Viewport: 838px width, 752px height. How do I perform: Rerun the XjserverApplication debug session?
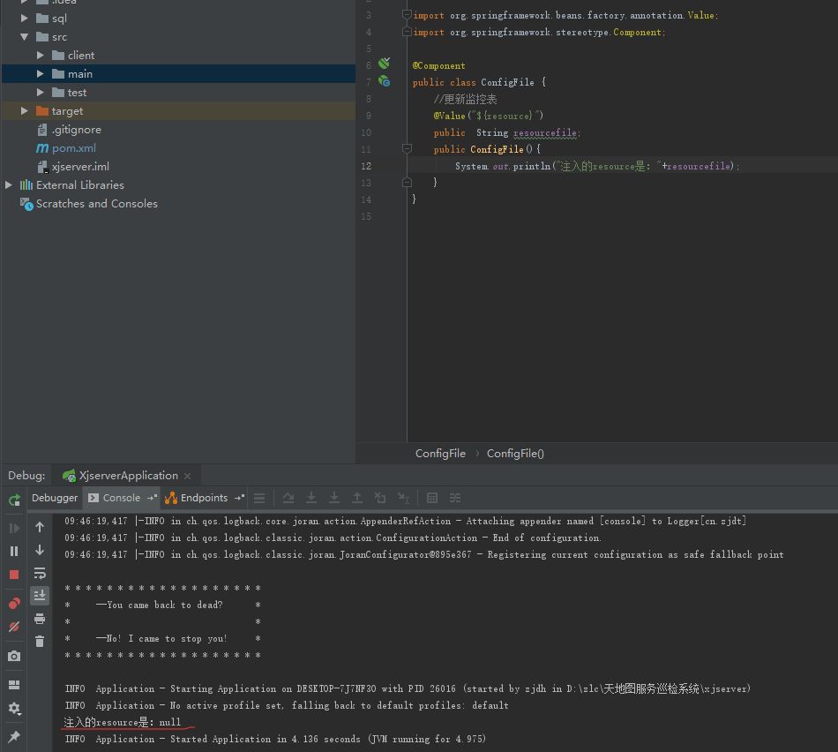click(14, 500)
